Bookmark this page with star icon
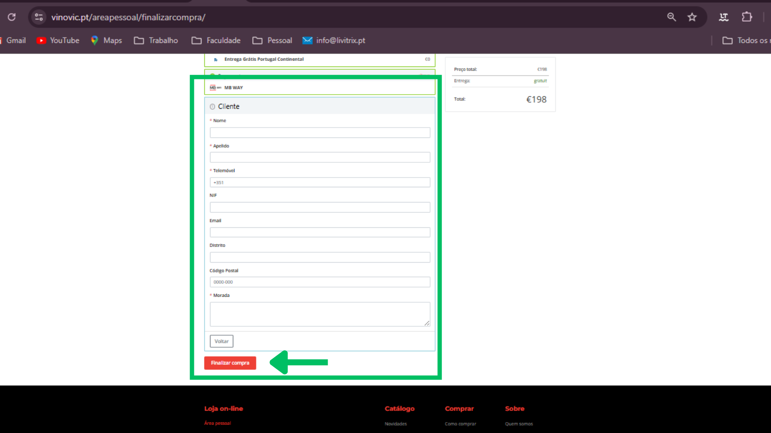 pos(692,17)
